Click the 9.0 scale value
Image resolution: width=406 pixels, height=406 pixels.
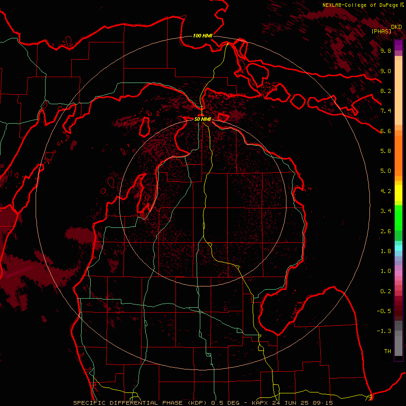(x=386, y=71)
